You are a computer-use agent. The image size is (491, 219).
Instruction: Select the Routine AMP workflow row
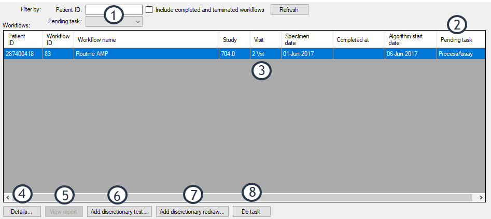coord(147,54)
